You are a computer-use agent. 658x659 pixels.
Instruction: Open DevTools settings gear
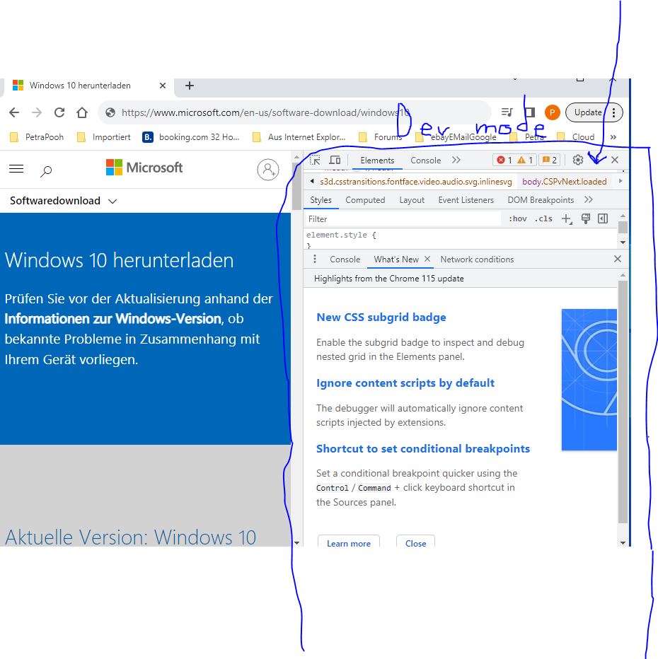click(577, 160)
